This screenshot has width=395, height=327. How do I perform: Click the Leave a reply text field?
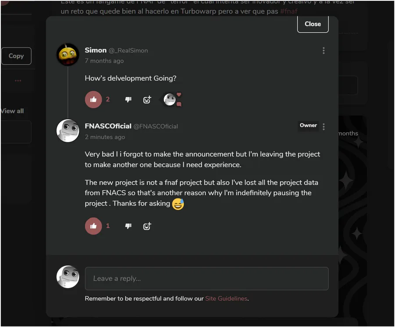pyautogui.click(x=206, y=279)
